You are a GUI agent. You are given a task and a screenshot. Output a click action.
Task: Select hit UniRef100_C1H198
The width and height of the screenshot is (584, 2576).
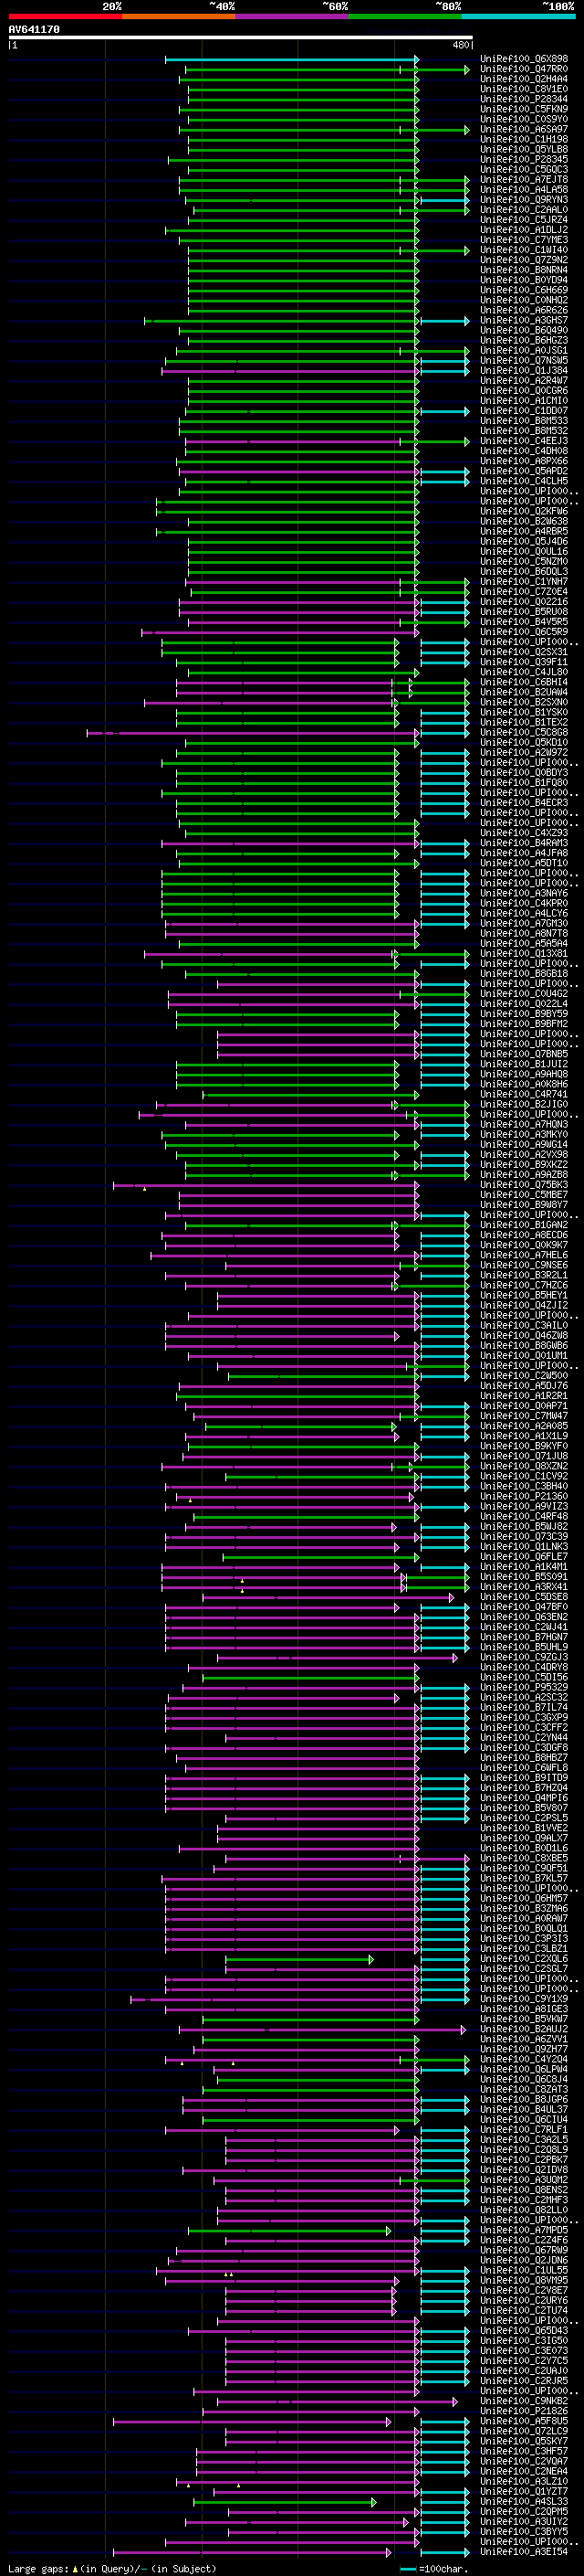[524, 139]
